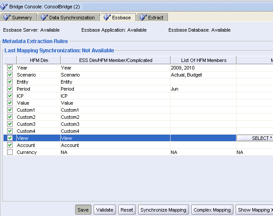Image resolution: width=273 pixels, height=216 pixels.
Task: Uncheck the Year dimension checkbox
Action: [10, 68]
